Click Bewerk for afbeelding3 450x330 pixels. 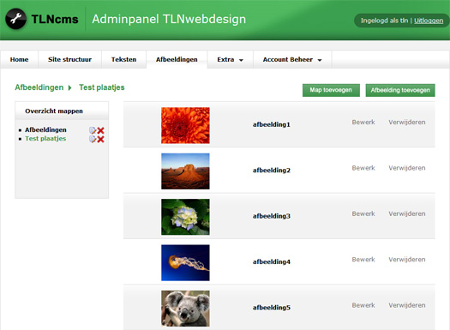pyautogui.click(x=363, y=213)
